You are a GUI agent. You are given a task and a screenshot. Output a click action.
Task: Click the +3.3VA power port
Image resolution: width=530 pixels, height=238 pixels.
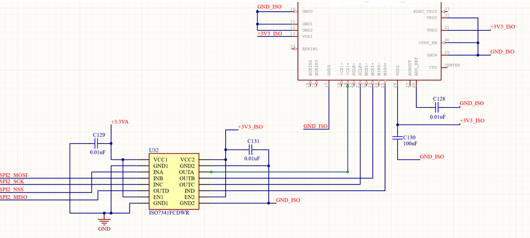119,122
